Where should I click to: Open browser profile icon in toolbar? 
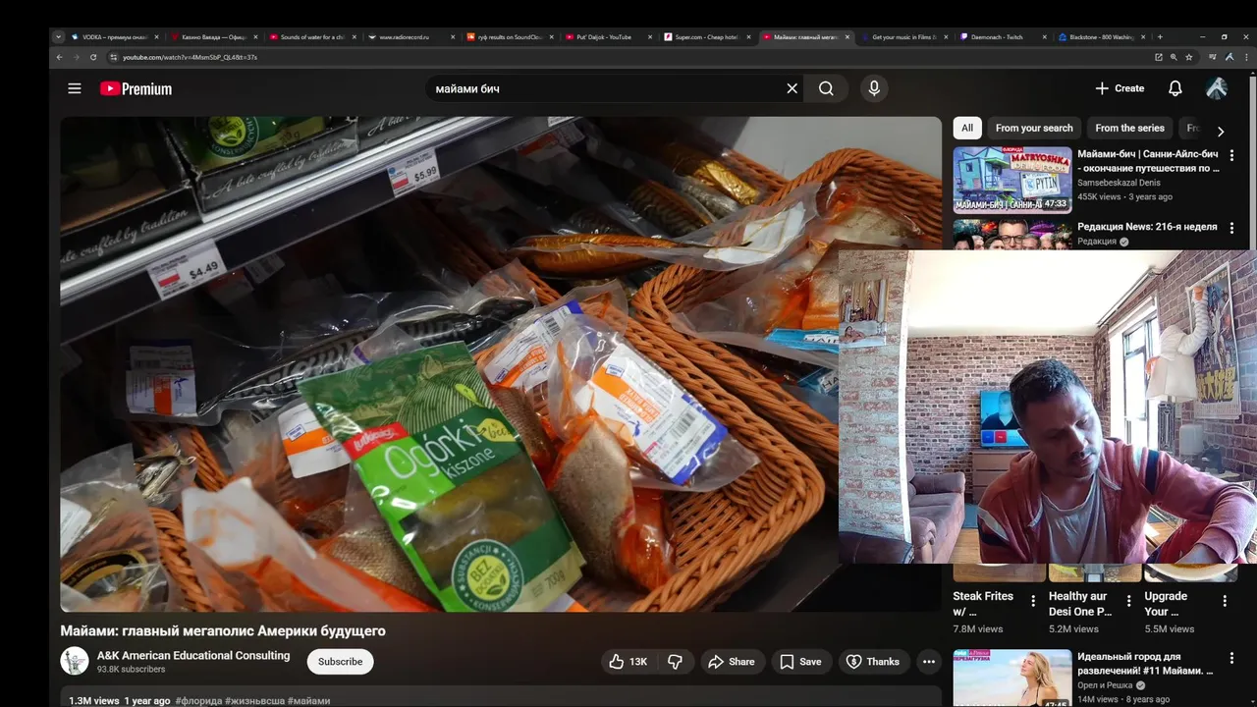click(x=1229, y=57)
